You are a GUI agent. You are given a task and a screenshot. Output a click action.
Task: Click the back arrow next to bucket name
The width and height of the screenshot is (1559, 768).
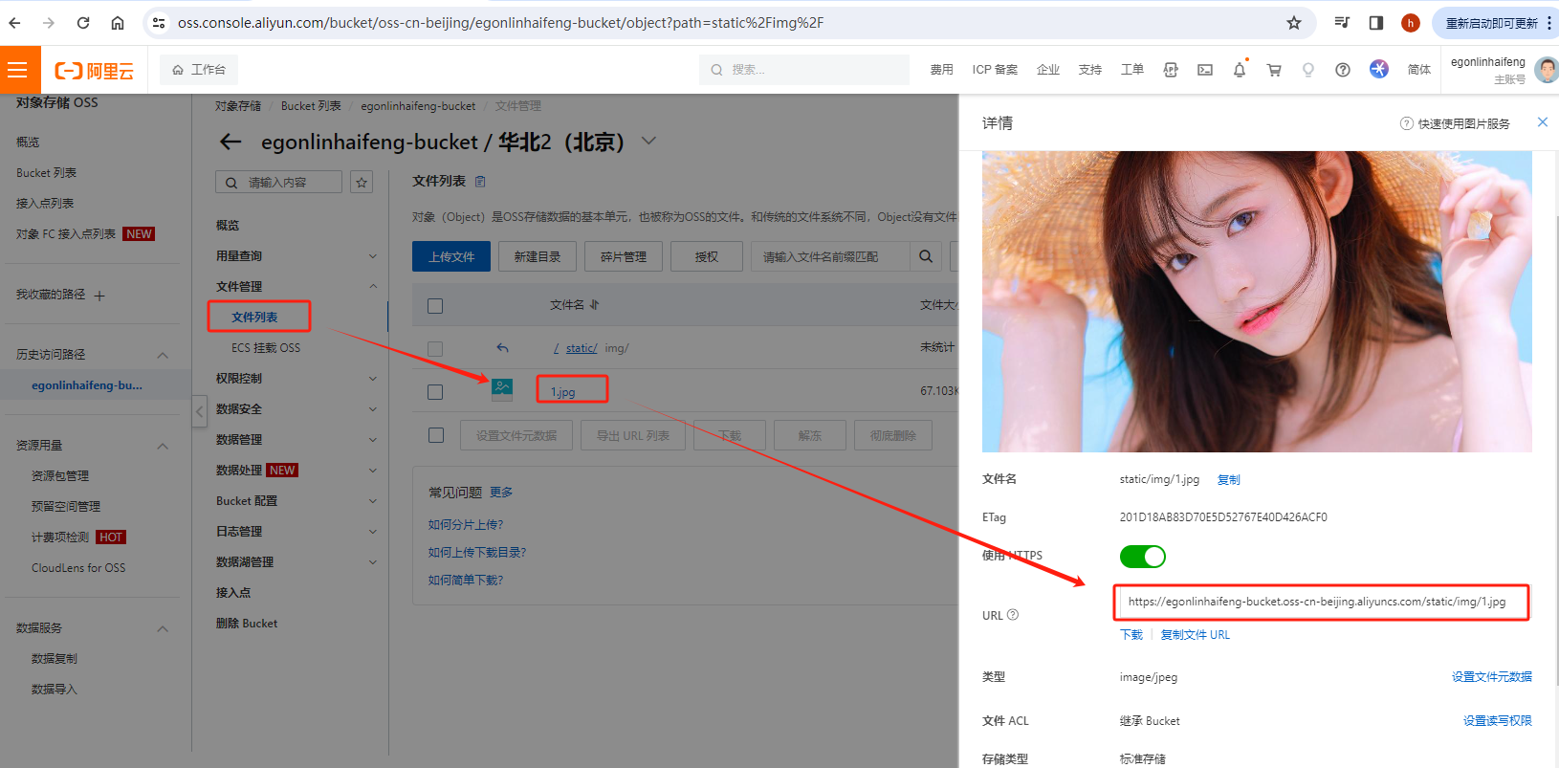click(x=231, y=143)
